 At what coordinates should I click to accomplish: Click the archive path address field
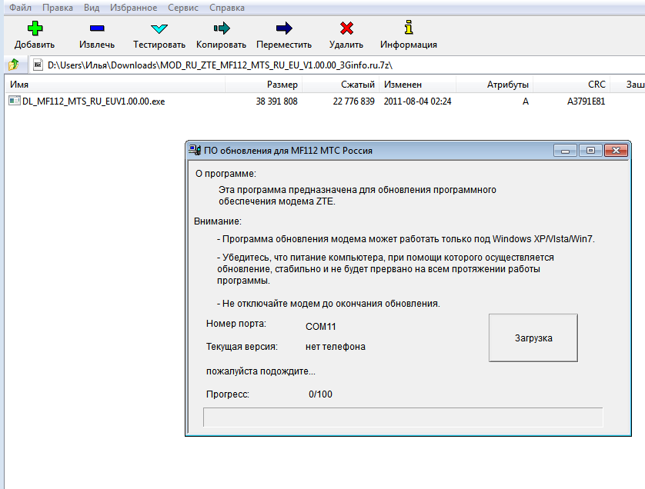coord(337,65)
